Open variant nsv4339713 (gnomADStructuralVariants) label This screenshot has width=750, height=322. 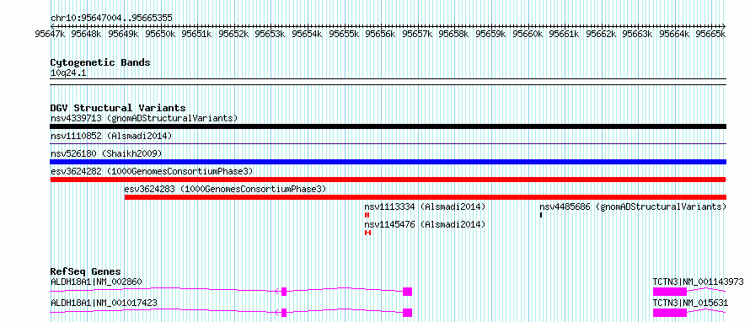click(144, 118)
